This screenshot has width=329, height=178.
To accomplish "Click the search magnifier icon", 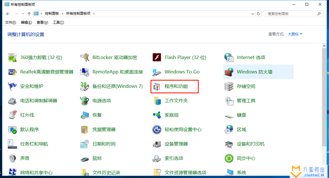I will 319,14.
